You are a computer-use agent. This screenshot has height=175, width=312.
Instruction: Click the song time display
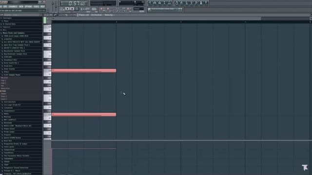[x=74, y=3]
